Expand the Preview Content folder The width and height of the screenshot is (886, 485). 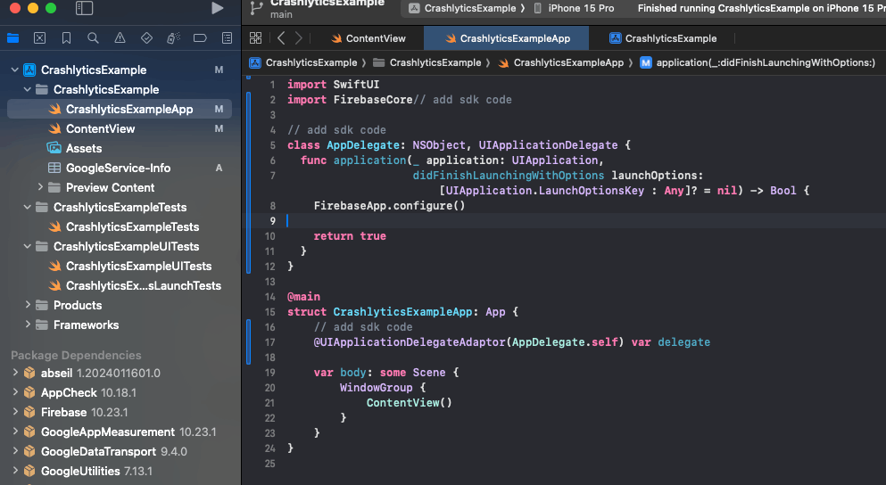point(39,187)
